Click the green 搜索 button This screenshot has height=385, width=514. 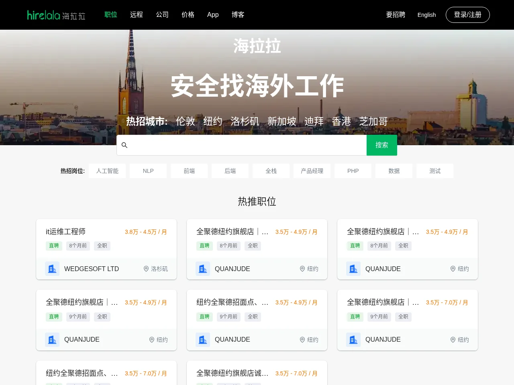tap(382, 145)
